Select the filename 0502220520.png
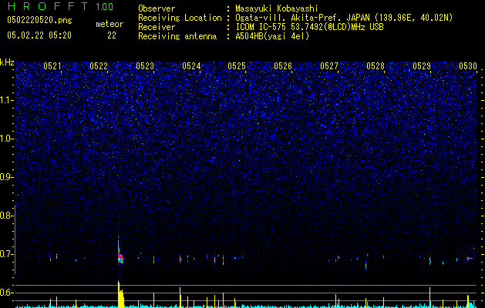485x308 pixels. [x=39, y=20]
